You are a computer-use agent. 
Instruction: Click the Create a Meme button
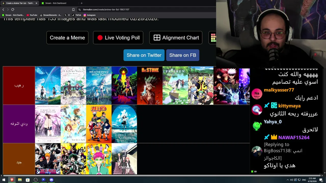(x=67, y=38)
